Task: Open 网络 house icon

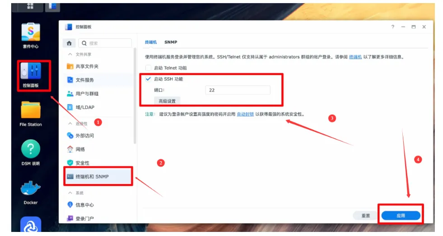Action: pos(70,149)
